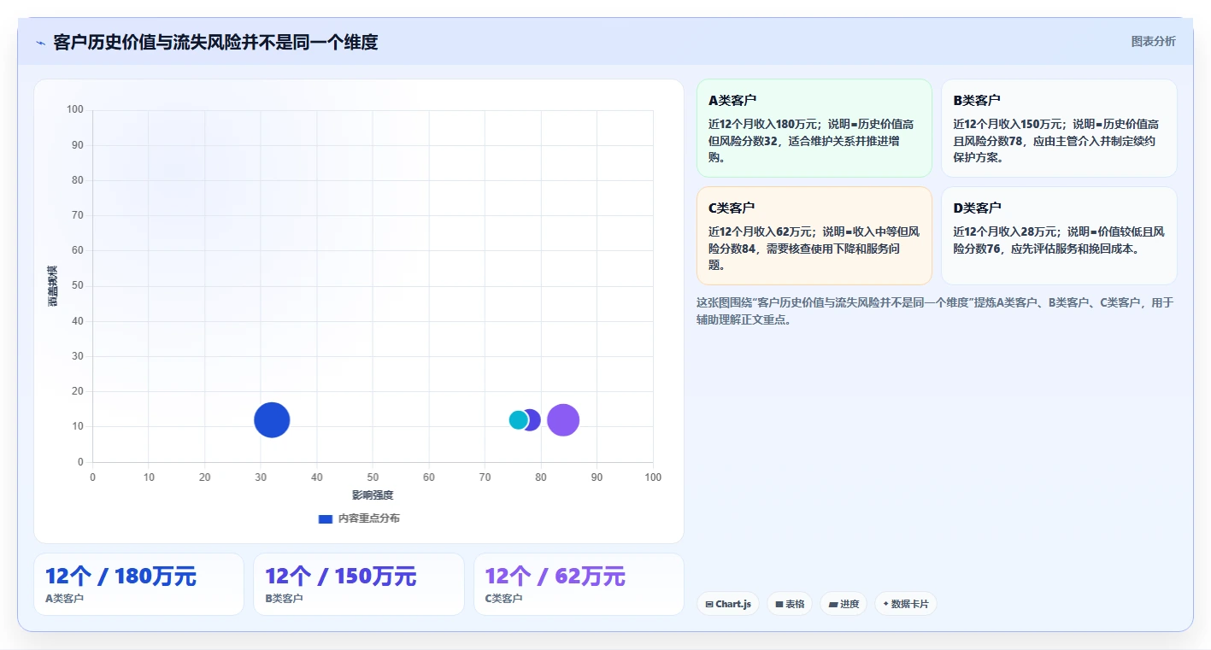Click the y-axis tick label 100
The image size is (1211, 650).
point(75,110)
